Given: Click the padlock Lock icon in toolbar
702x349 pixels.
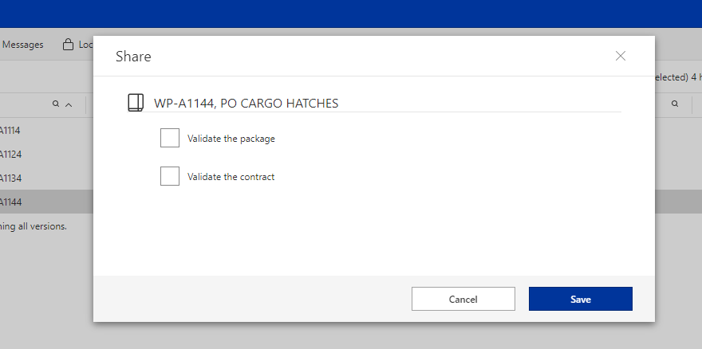Looking at the screenshot, I should click(x=68, y=45).
